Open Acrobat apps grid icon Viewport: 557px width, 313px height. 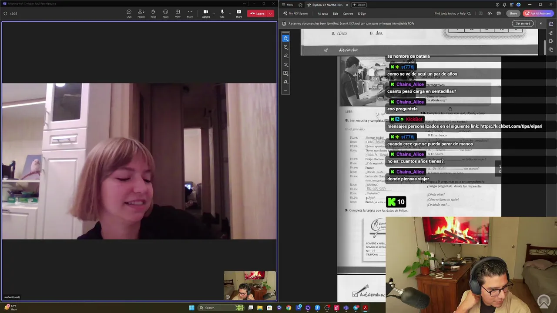(x=511, y=5)
